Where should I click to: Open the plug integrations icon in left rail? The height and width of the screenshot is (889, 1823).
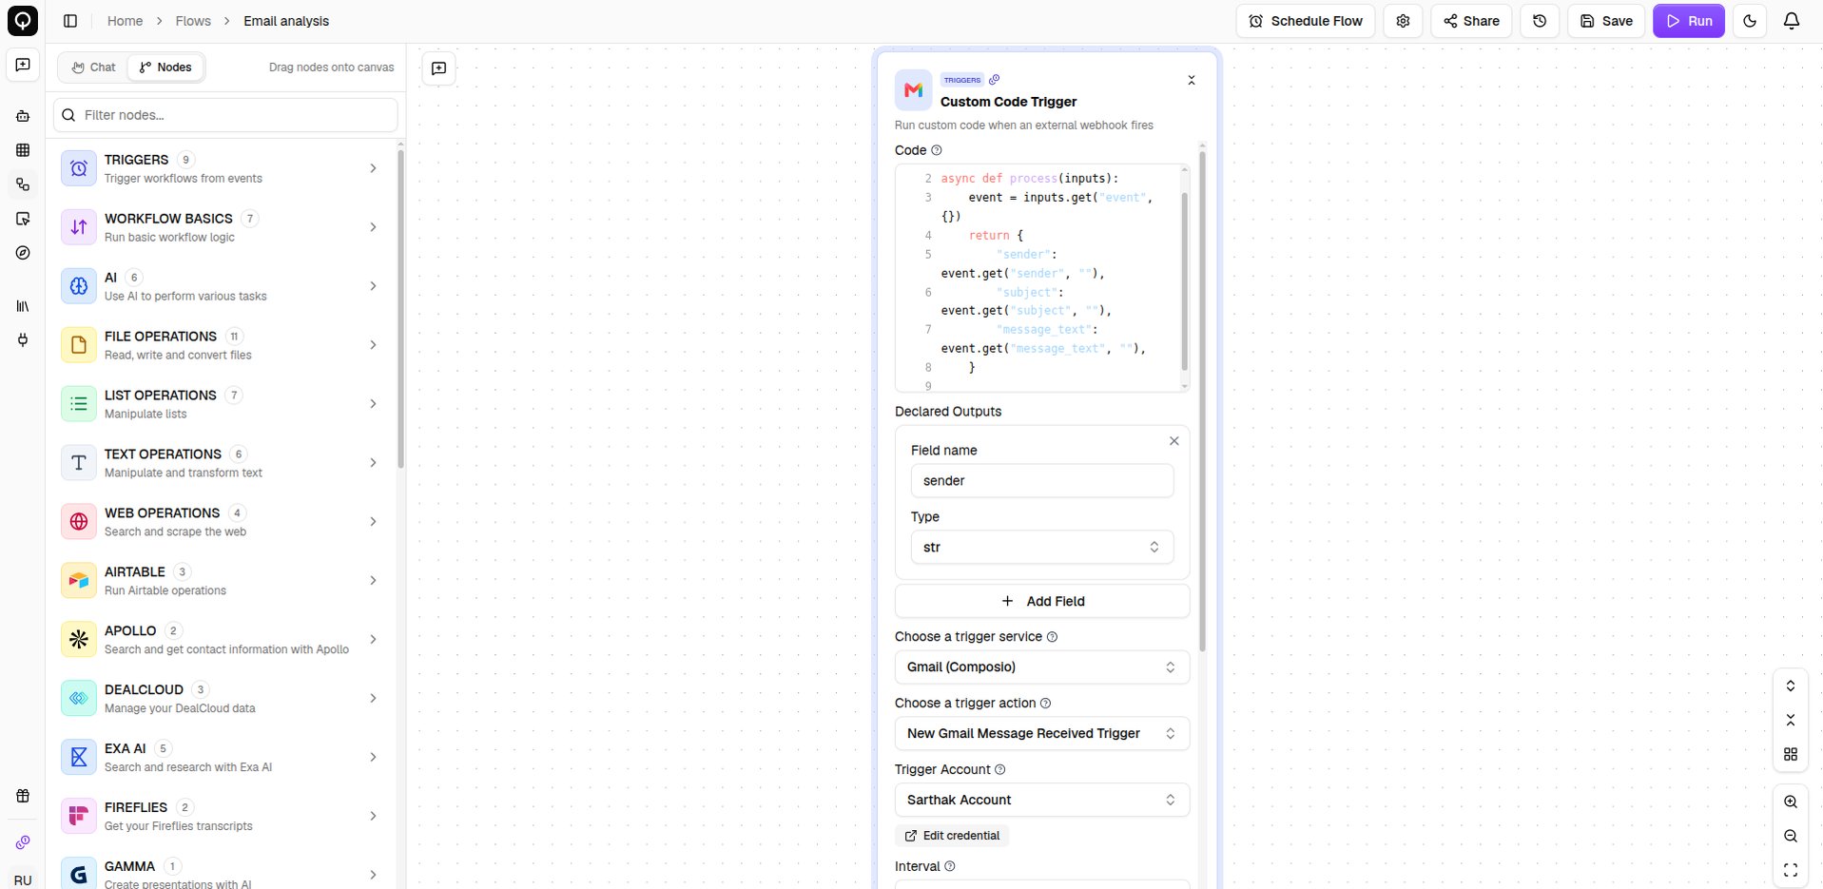click(x=23, y=340)
